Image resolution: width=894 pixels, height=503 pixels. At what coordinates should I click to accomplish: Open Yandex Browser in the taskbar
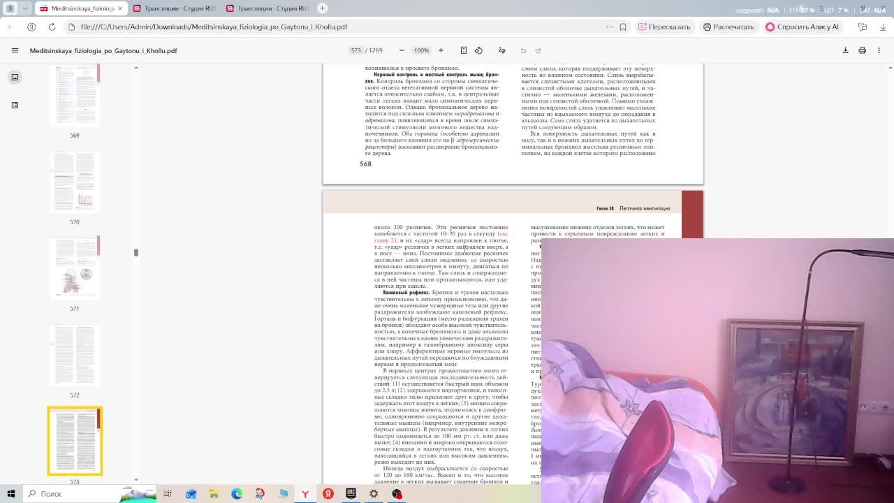(305, 494)
